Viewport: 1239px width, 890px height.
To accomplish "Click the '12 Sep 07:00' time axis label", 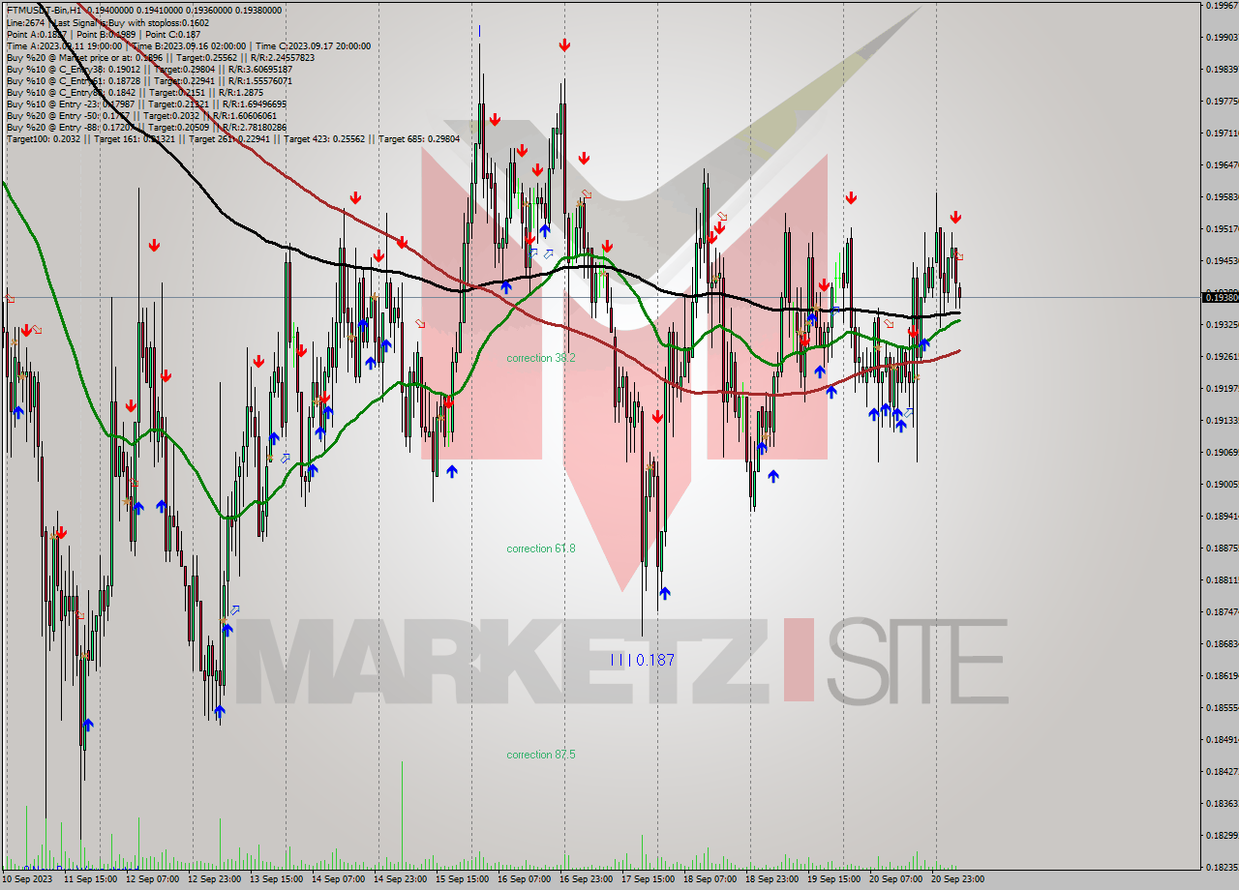I will [x=152, y=879].
